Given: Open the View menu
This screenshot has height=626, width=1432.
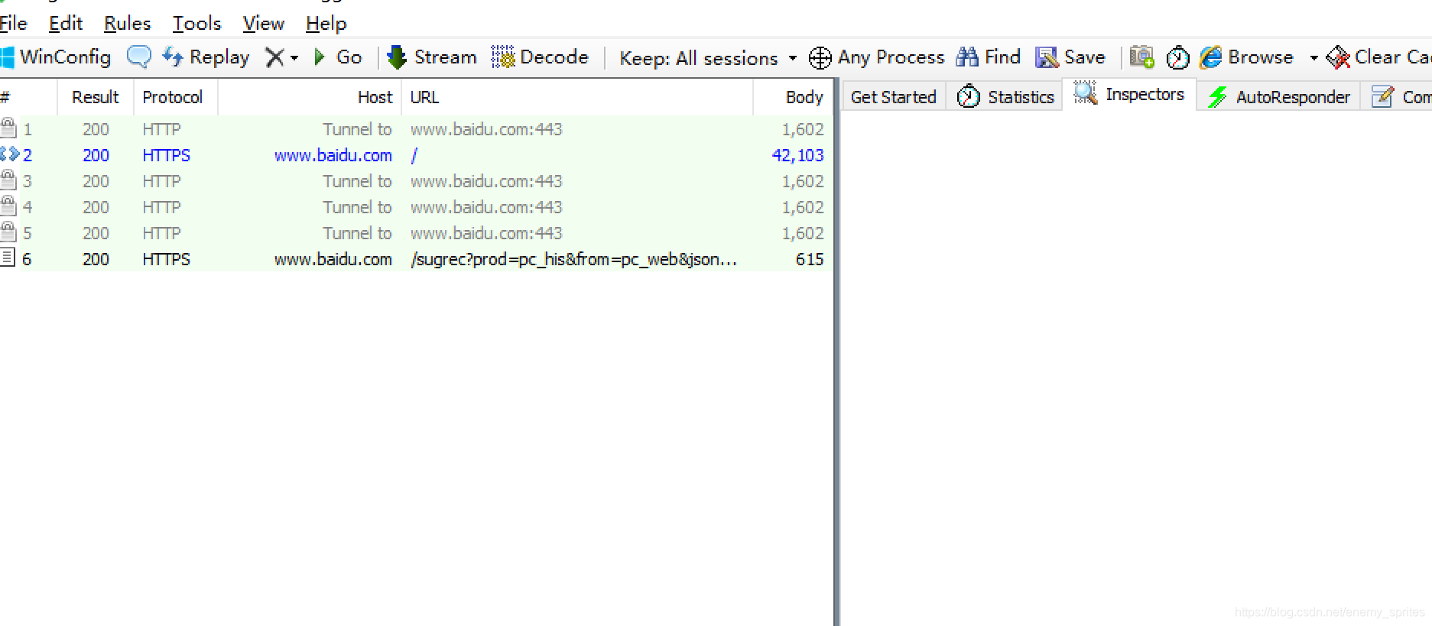Looking at the screenshot, I should tap(264, 24).
